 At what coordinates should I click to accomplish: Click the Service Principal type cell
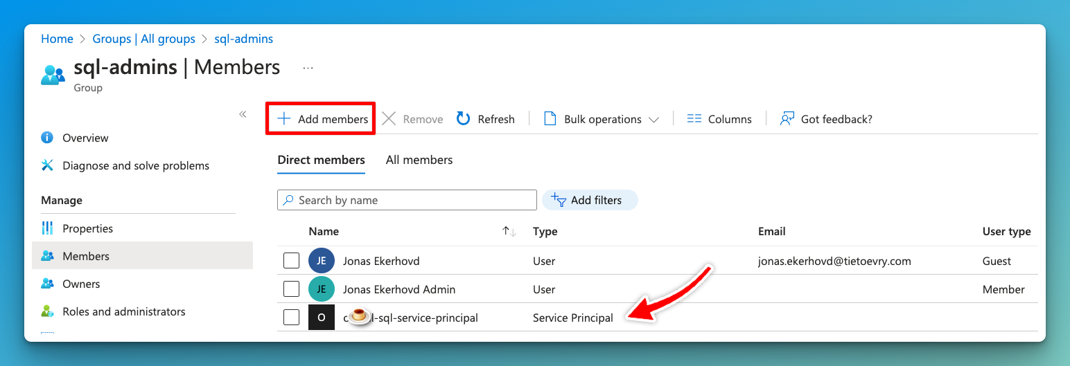(x=573, y=318)
